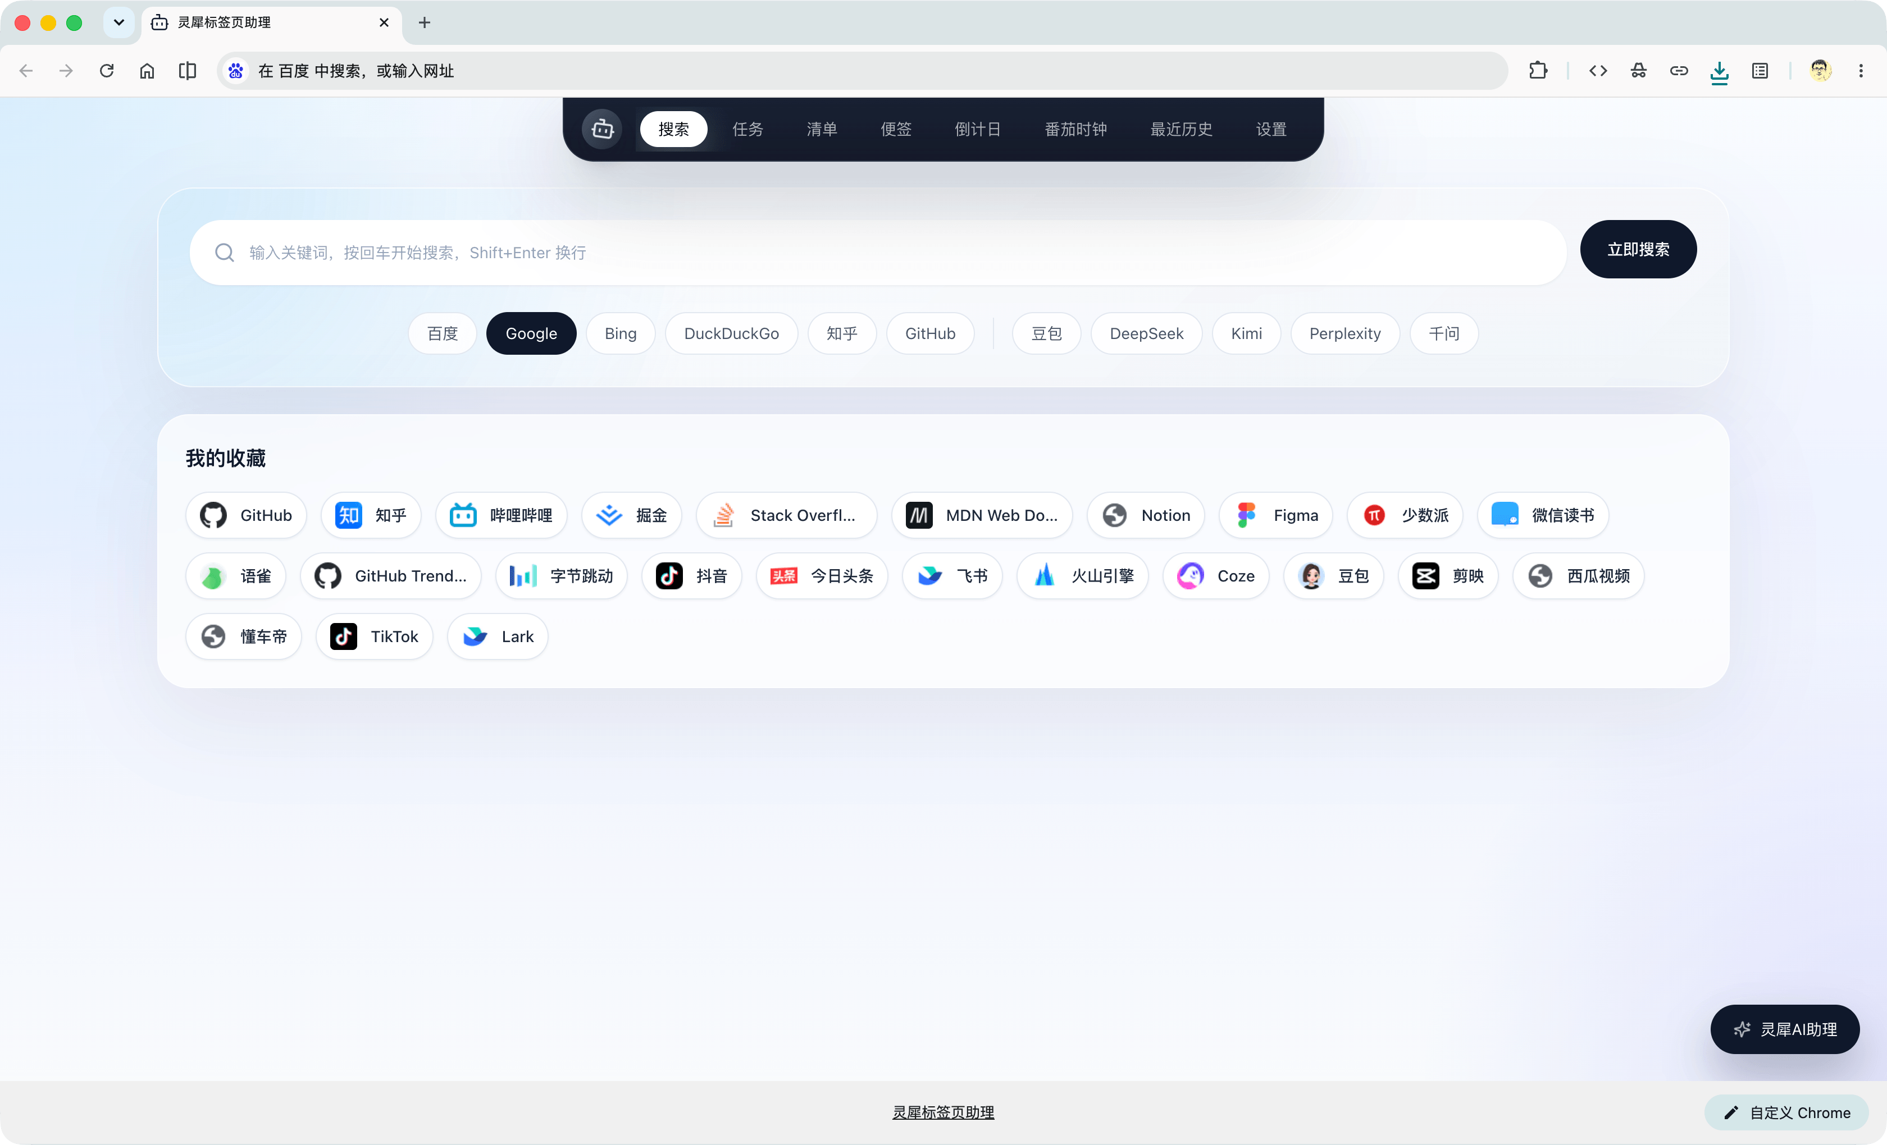The image size is (1887, 1145).
Task: Click 自定义 Chrome button
Action: [x=1786, y=1112]
